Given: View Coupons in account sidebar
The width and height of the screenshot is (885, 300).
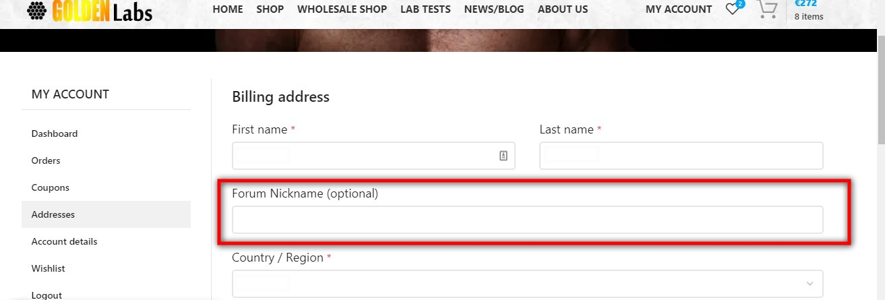Looking at the screenshot, I should pyautogui.click(x=51, y=187).
